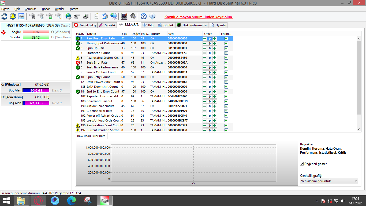Uncheck the Reallocated Sectors Count enabled checkbox
The image size is (366, 206).
[x=226, y=58]
